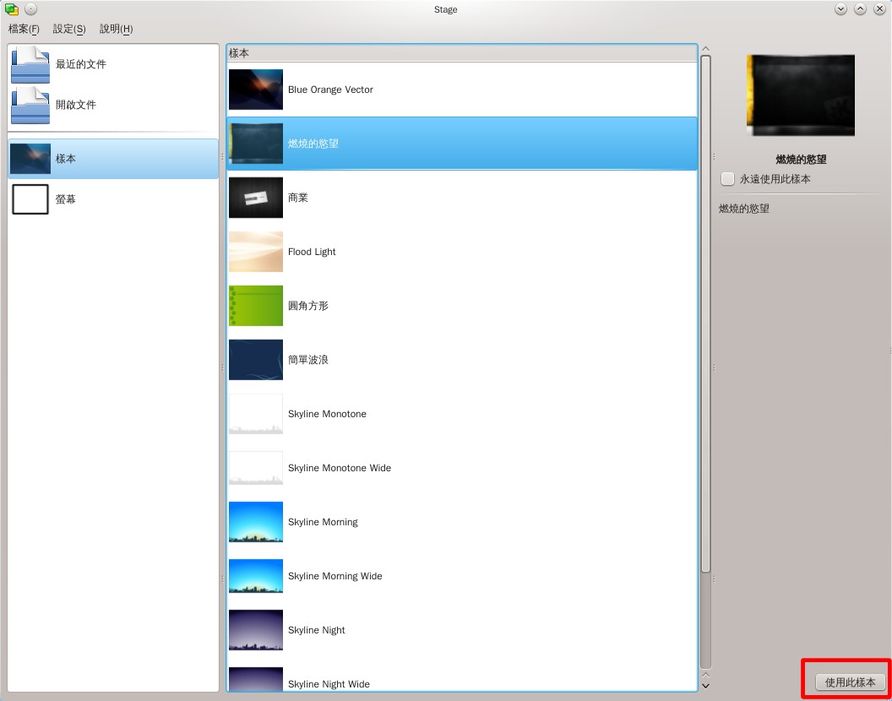
Task: Click the 最近的文件 folder icon
Action: pos(30,64)
